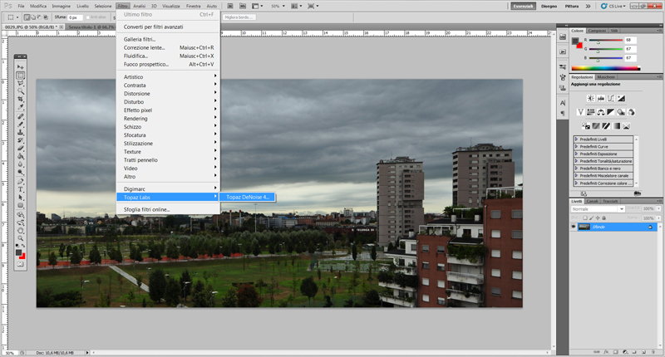The image size is (665, 357).
Task: Switch to the Canali tab
Action: point(593,201)
